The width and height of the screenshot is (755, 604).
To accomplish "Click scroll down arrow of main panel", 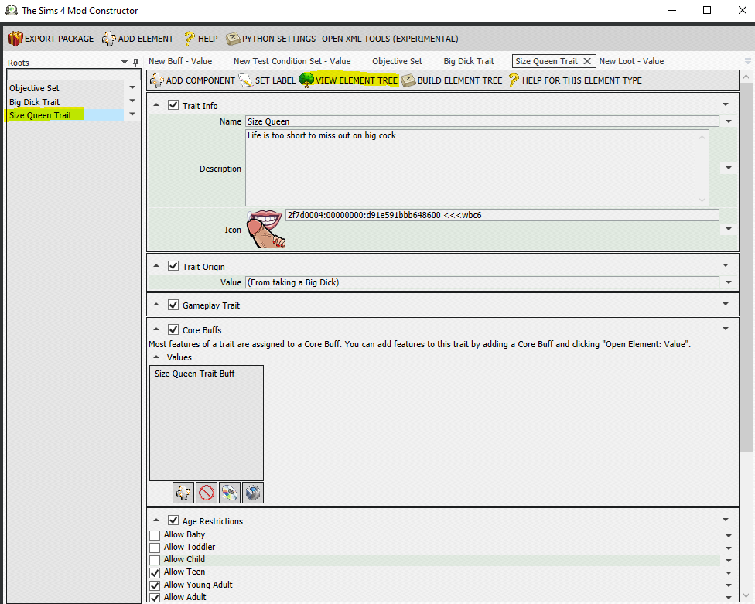I will point(746,595).
